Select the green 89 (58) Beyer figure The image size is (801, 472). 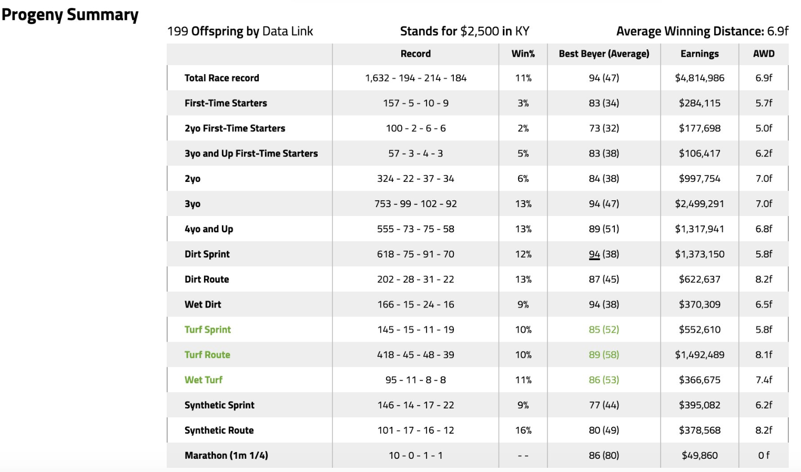604,355
